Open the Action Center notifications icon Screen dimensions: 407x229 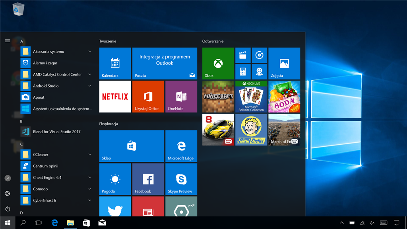pyautogui.click(x=396, y=223)
